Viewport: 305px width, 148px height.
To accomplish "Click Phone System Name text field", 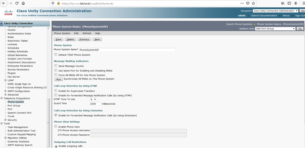I will point(127,50).
